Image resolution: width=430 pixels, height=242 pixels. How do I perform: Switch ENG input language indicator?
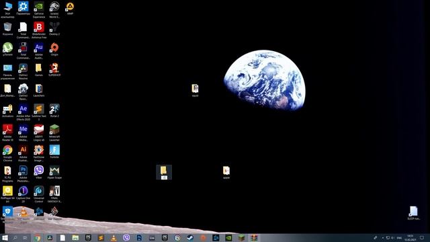click(x=399, y=238)
